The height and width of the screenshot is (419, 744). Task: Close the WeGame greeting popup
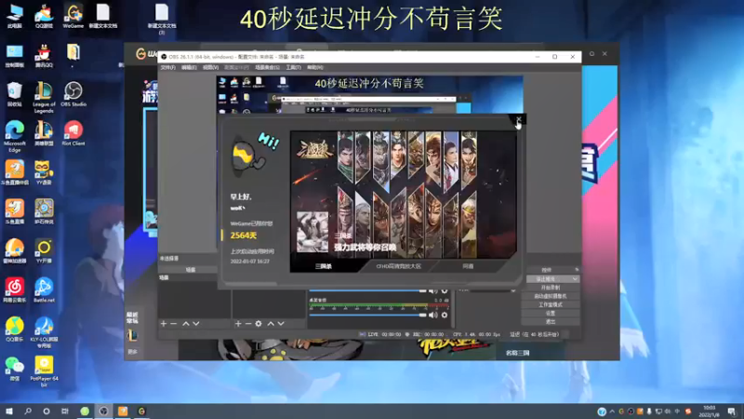[x=518, y=120]
